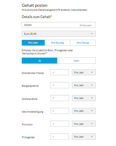
Task: Click the Trinkgelder amount field
Action: click(x=60, y=137)
